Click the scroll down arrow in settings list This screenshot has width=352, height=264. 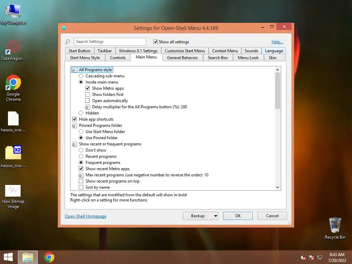277,187
